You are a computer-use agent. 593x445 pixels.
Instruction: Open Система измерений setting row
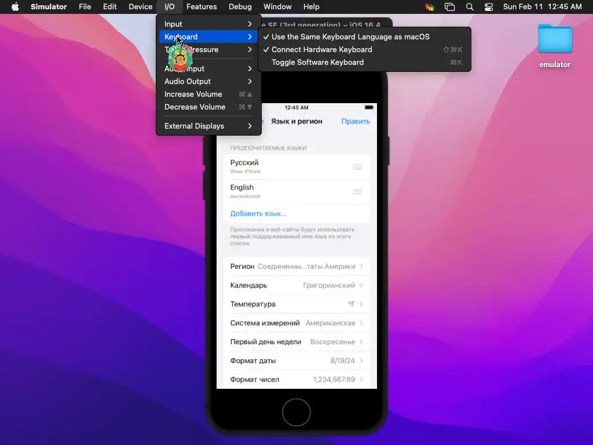coord(296,323)
